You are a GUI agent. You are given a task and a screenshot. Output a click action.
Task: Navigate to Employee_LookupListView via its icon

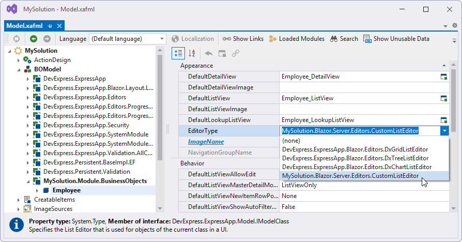444,120
